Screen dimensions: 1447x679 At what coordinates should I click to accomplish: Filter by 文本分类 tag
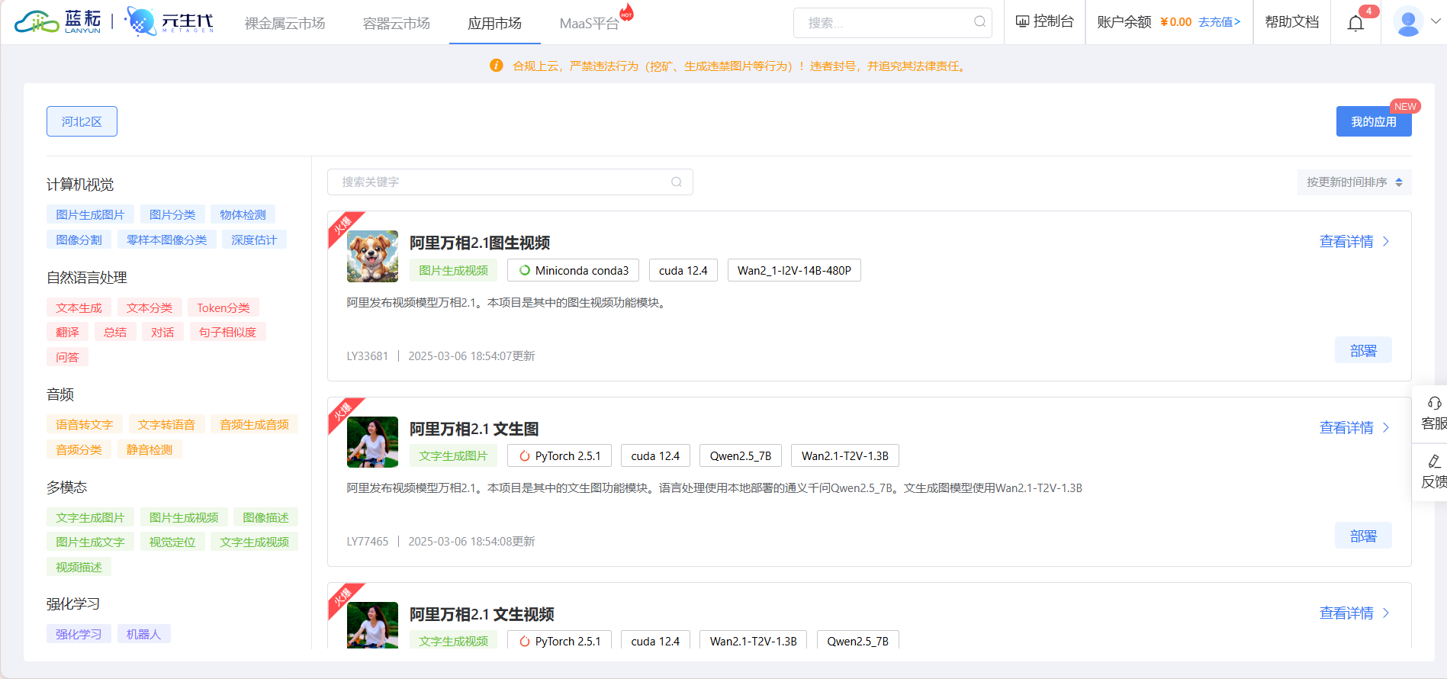pos(150,307)
